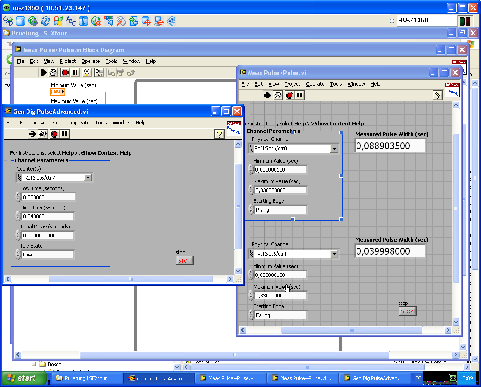This screenshot has width=481, height=387.
Task: Click STOP button in Meas Pulse+Pulse panel
Action: tap(407, 311)
